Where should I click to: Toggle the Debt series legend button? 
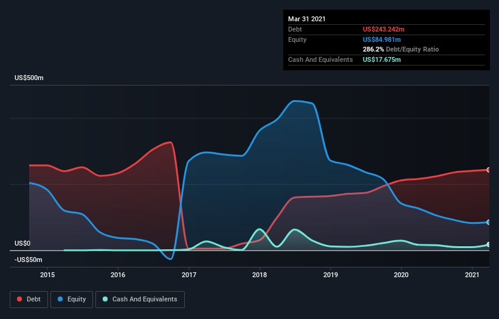pos(29,300)
